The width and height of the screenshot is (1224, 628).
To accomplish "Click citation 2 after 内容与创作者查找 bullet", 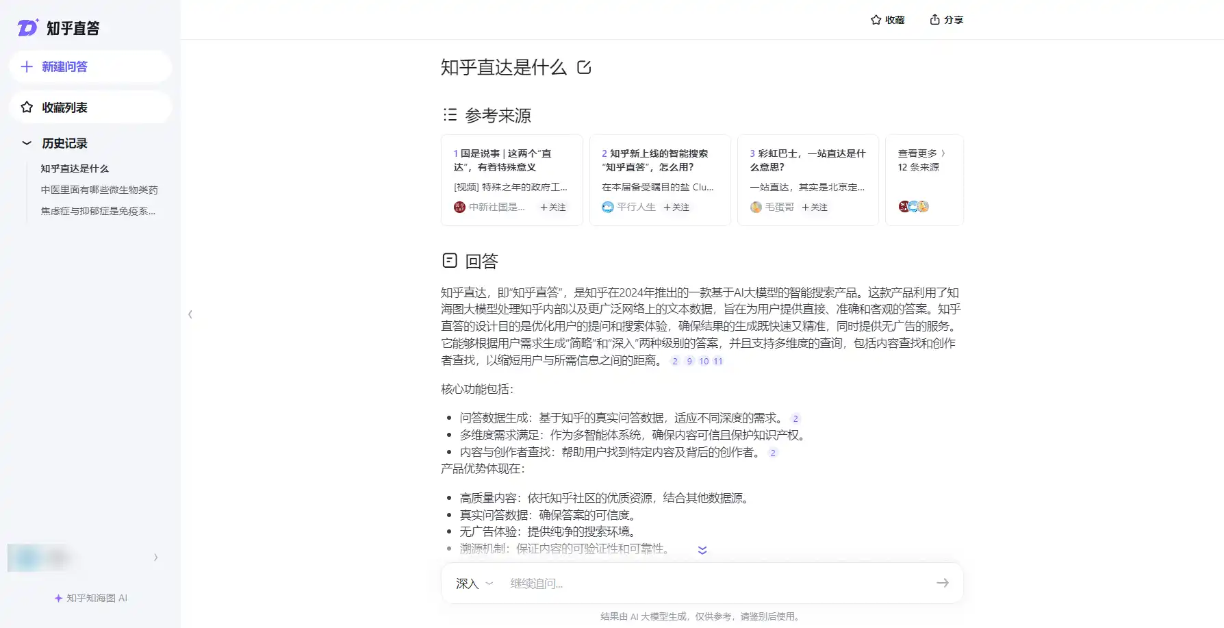I will tap(773, 453).
